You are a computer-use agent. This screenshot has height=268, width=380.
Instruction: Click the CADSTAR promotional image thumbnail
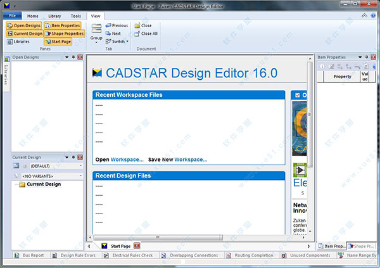click(x=300, y=129)
